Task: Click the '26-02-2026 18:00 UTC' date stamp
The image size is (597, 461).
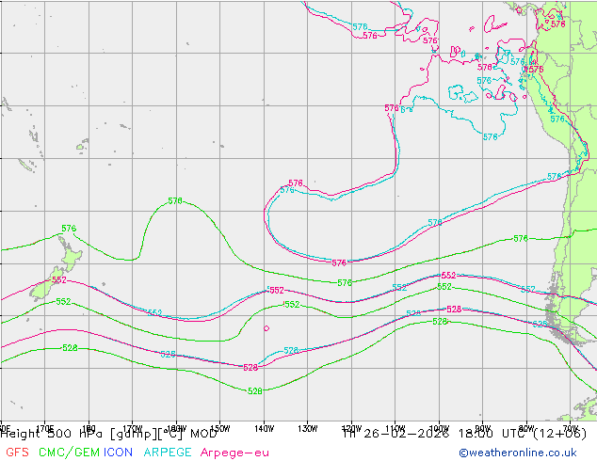Action: [444, 433]
